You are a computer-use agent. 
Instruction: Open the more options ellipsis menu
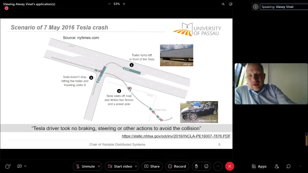click(x=218, y=166)
